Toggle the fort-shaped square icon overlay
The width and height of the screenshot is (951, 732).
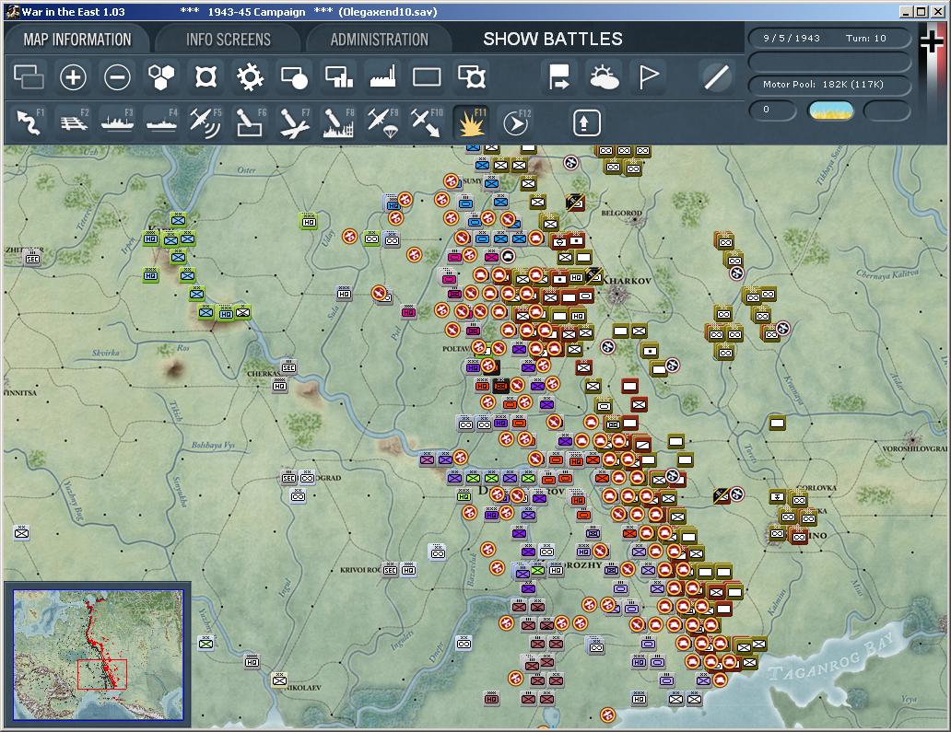[x=205, y=77]
